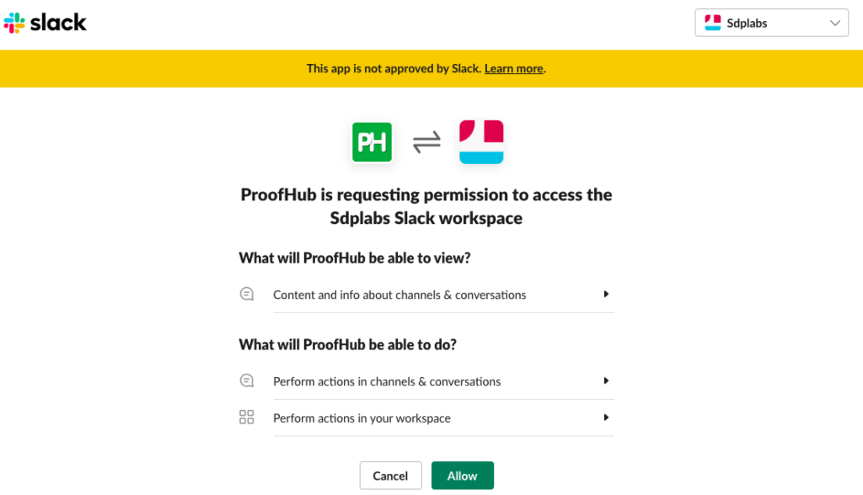The width and height of the screenshot is (863, 495).
Task: Click the Slack workspace app icon
Action: 481,141
